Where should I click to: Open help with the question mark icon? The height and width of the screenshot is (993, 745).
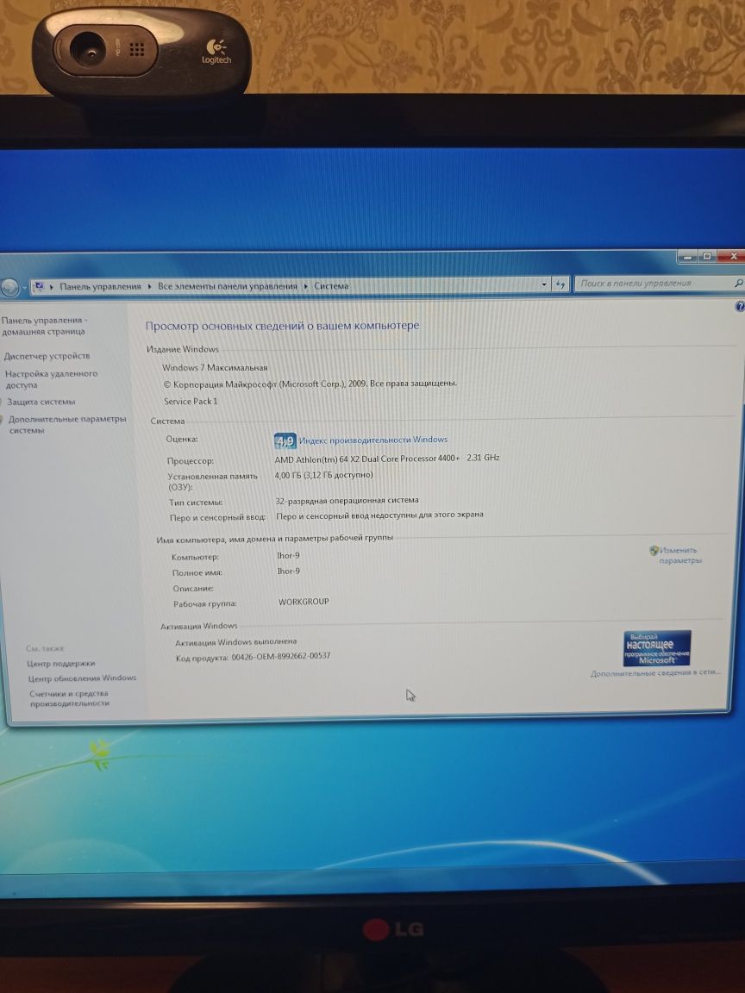pos(739,307)
